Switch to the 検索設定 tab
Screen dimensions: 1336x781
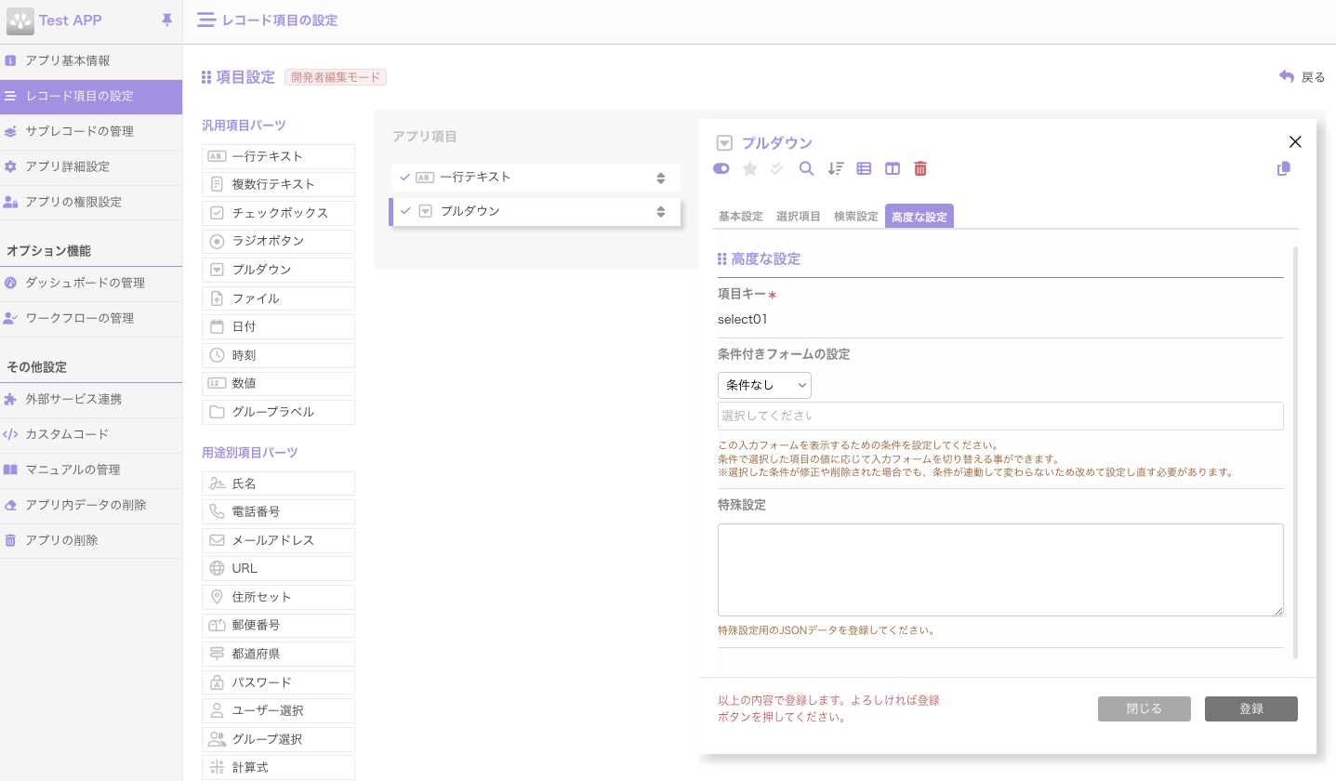[856, 217]
